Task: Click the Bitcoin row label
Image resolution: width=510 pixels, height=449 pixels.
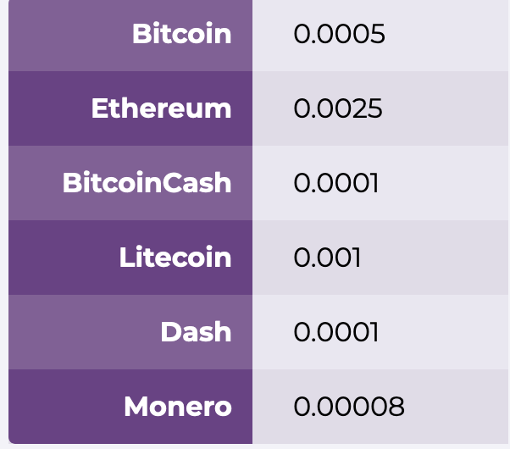Action: [x=181, y=34]
